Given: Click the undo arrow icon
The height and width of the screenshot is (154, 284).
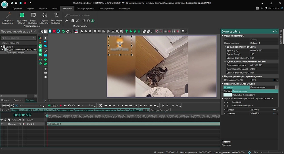Looking at the screenshot, I should [x=63, y=31].
